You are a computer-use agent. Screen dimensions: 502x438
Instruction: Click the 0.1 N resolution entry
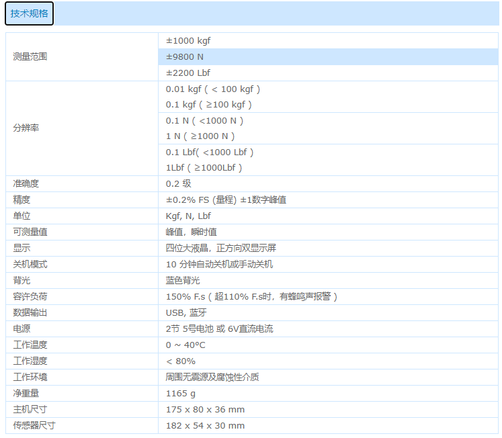[204, 121]
